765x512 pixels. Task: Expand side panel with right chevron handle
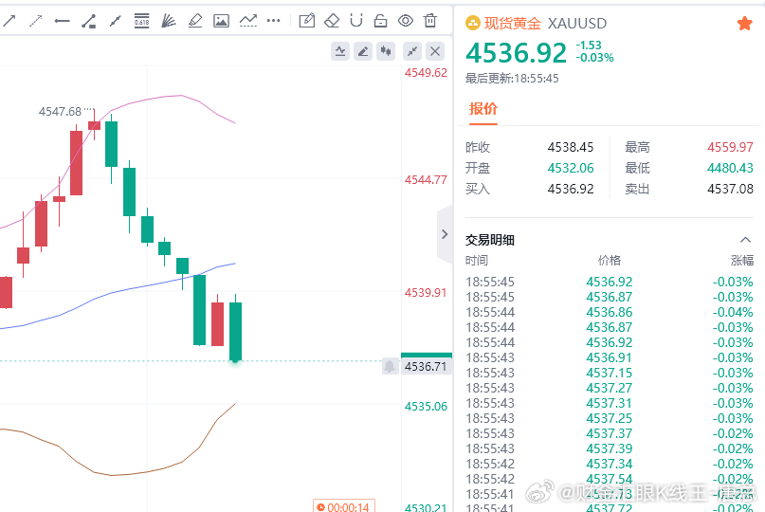pos(445,234)
